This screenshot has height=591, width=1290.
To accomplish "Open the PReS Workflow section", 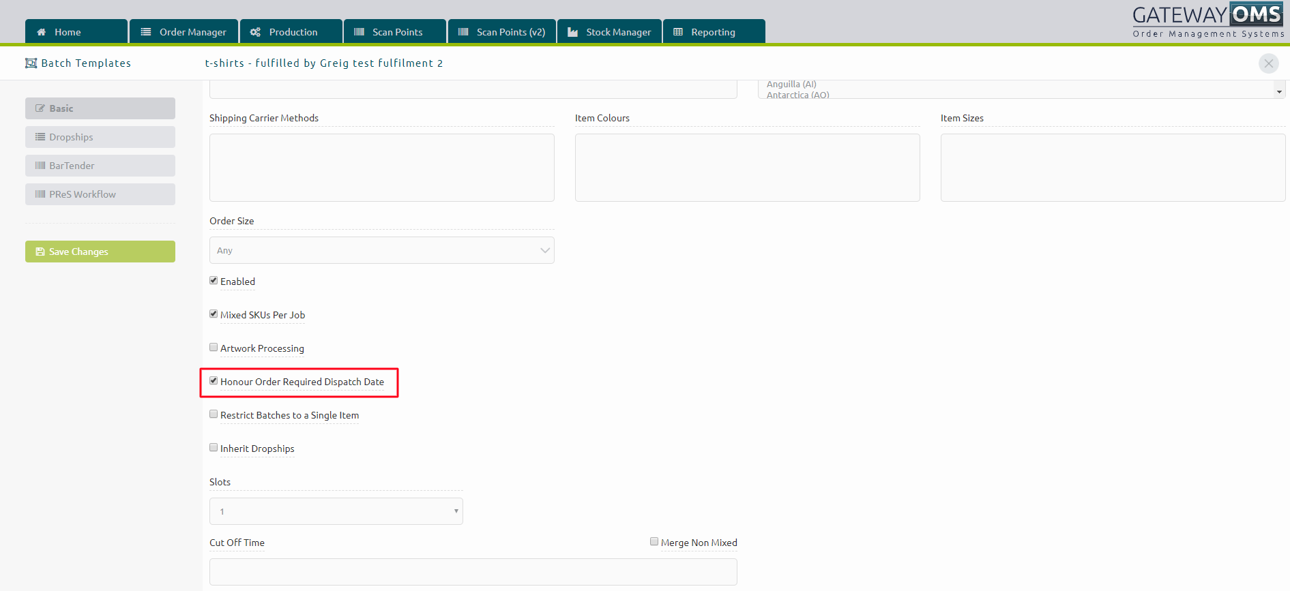I will coord(100,194).
